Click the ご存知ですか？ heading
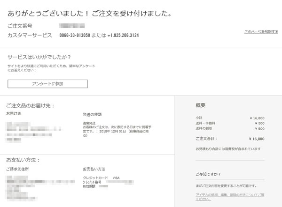Image resolution: width=282 pixels, height=207 pixels. (209, 174)
